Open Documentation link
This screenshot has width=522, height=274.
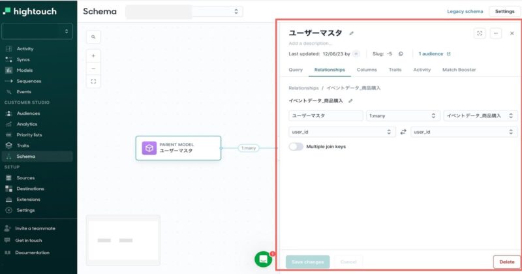pyautogui.click(x=32, y=252)
